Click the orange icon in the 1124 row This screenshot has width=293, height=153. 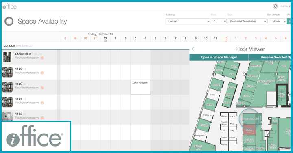click(x=42, y=103)
